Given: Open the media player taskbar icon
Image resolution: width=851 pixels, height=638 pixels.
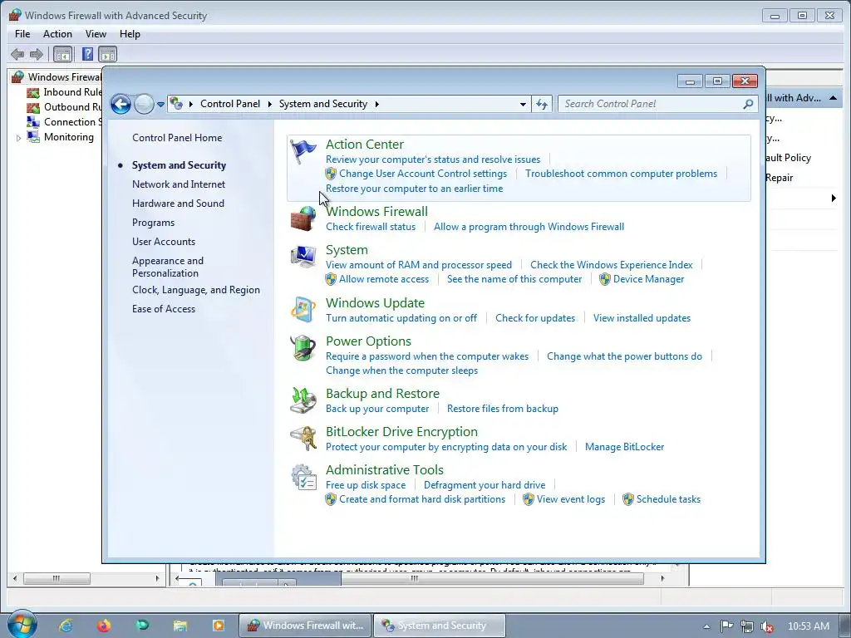Looking at the screenshot, I should [x=219, y=626].
